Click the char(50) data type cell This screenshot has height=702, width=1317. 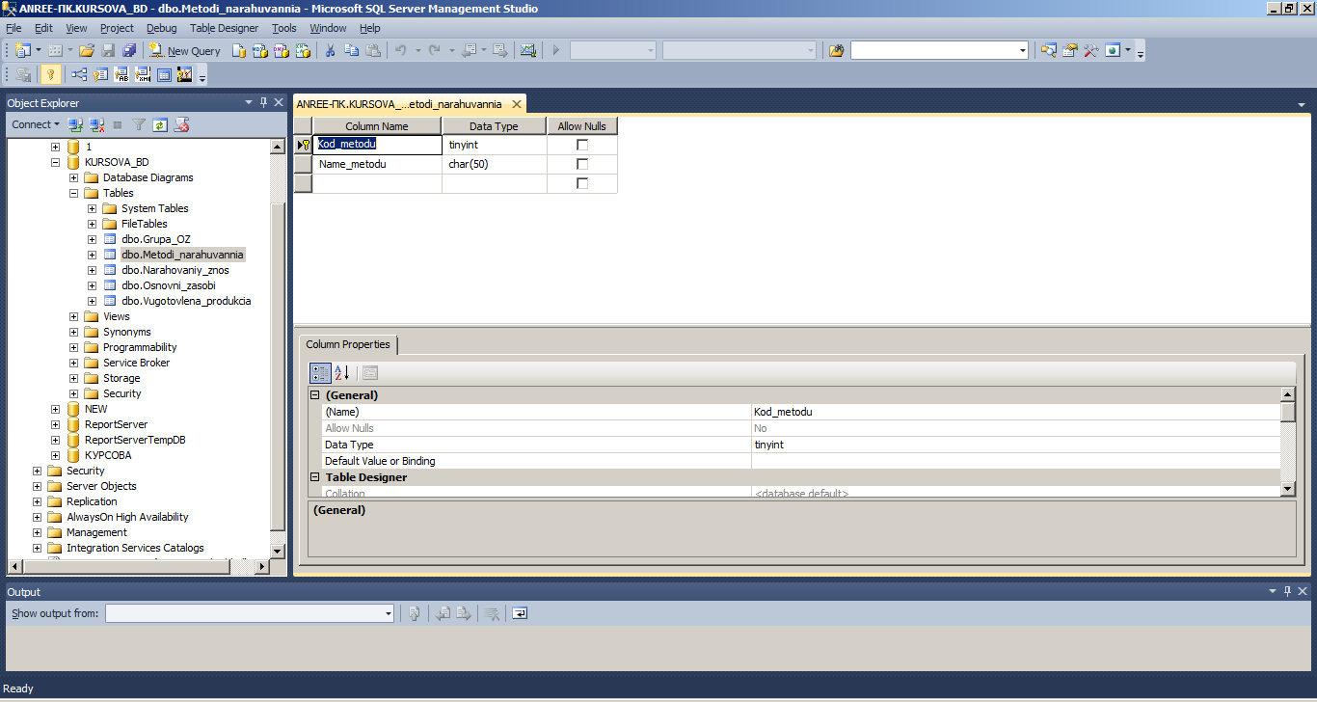point(495,164)
